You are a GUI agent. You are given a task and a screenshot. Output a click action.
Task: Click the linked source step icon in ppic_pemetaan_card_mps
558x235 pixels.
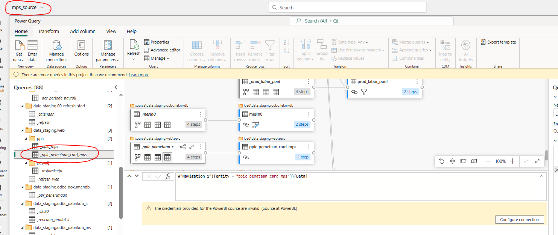(246, 157)
